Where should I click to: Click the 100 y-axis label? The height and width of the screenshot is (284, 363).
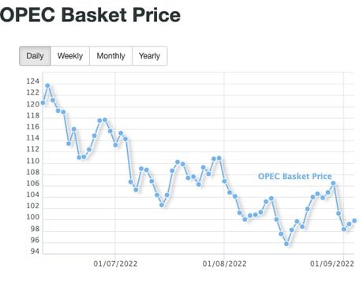tap(33, 217)
